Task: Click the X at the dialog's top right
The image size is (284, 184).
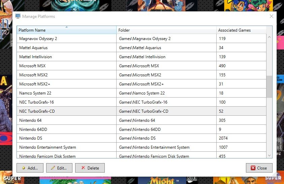Action: (x=271, y=16)
